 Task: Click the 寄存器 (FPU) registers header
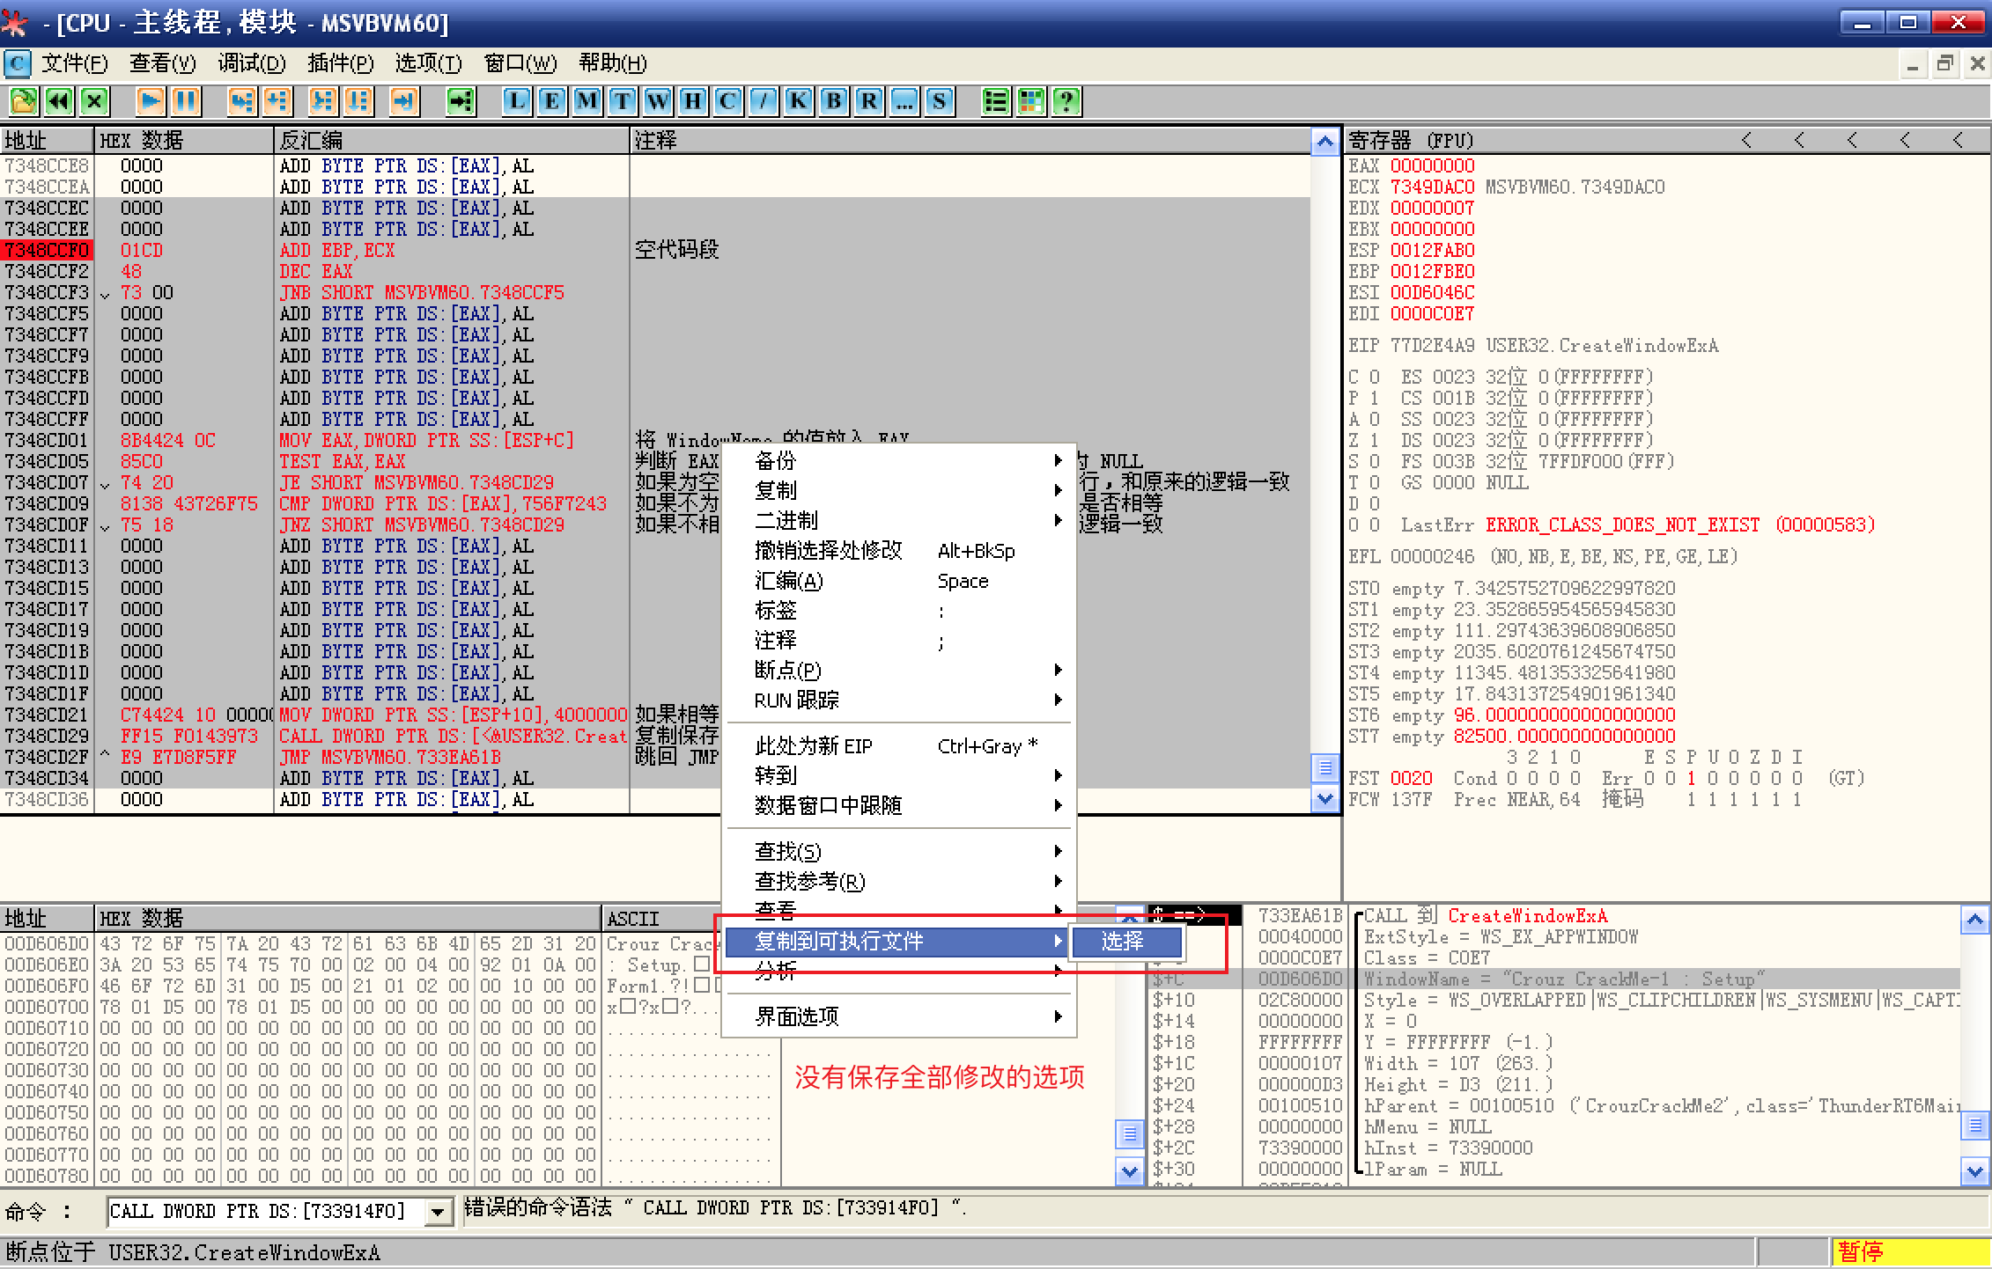pos(1411,141)
